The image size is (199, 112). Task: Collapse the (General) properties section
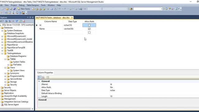tap(39, 81)
